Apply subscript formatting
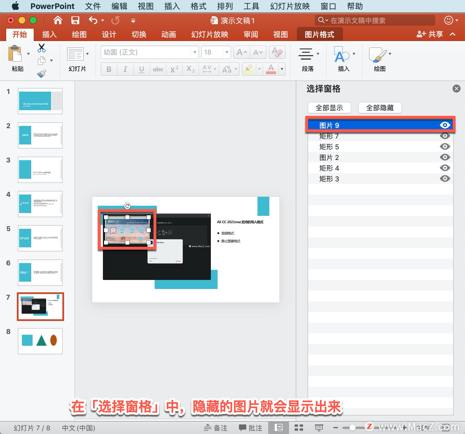465x434 pixels. point(191,69)
